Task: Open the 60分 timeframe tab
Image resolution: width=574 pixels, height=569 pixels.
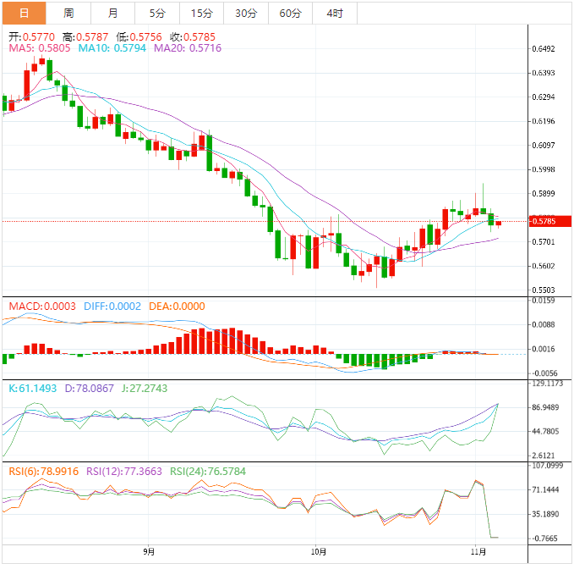Action: click(290, 14)
